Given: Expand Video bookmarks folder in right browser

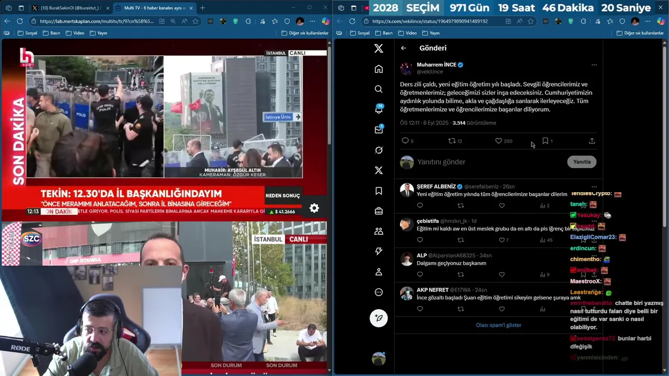Looking at the screenshot, I should (408, 33).
